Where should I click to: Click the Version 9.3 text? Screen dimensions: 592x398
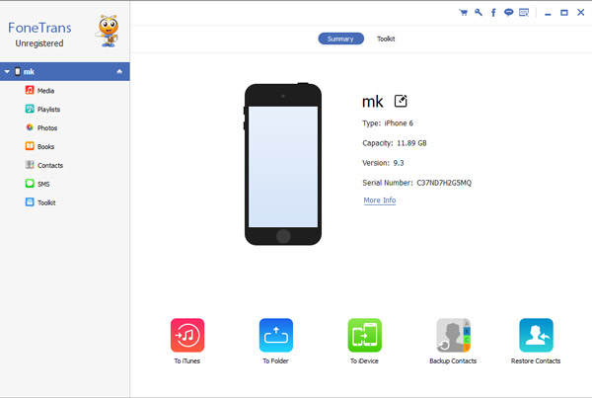383,163
